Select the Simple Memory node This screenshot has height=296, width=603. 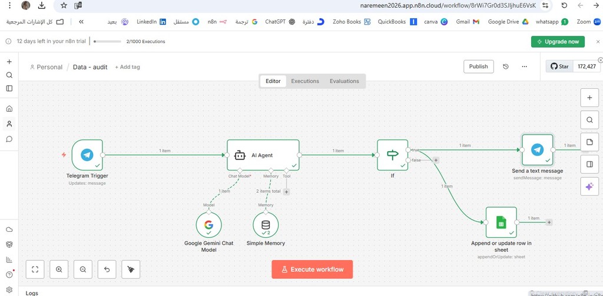[266, 225]
